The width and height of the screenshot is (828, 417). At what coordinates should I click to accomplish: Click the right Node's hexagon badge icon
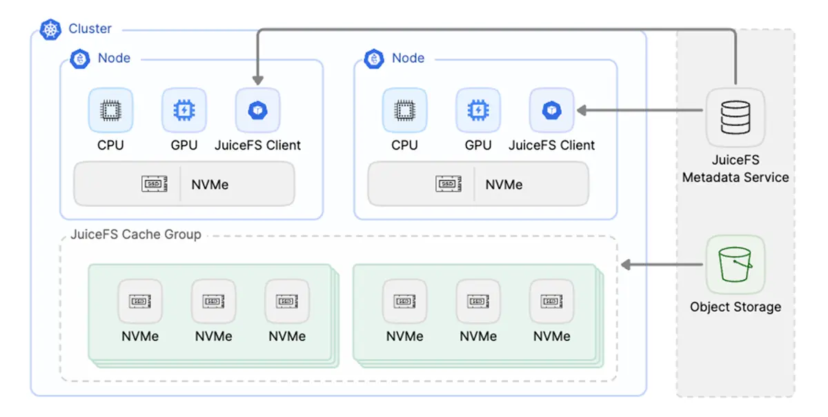click(x=374, y=59)
